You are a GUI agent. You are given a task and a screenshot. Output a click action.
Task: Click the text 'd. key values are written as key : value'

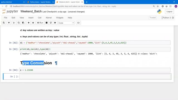tap(40, 30)
